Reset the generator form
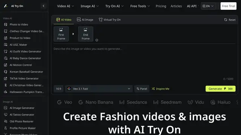241x135 pixels. [x=230, y=20]
